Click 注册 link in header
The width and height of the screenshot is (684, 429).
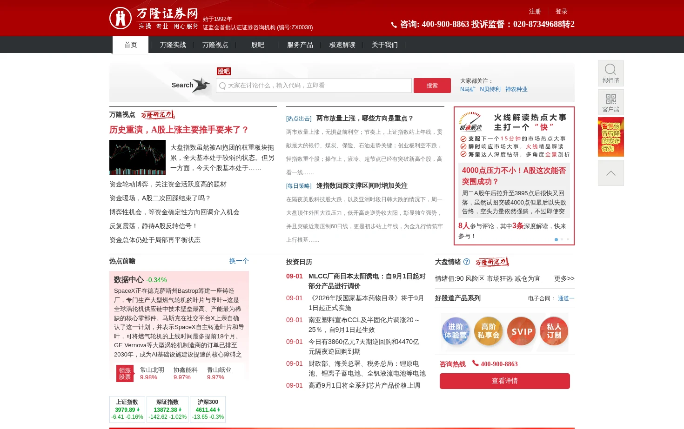(535, 11)
